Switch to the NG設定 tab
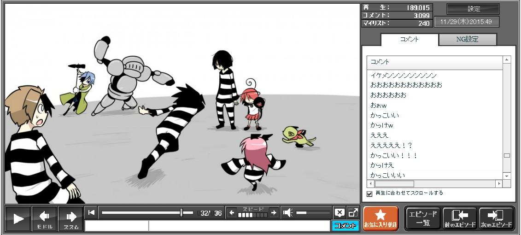This screenshot has height=235, width=521. 467,40
